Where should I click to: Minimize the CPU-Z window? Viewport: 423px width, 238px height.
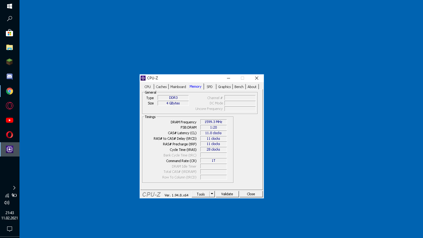(228, 78)
